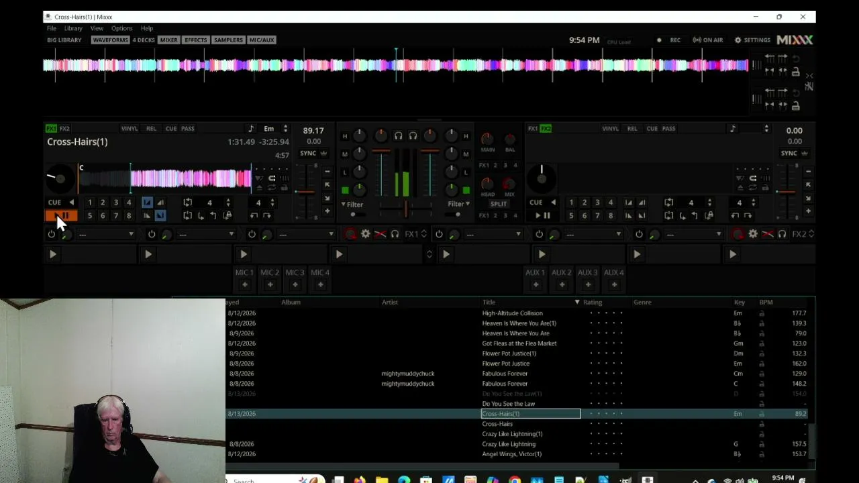The image size is (859, 483).
Task: Toggle the left deck green quick effect enable button
Action: click(x=345, y=190)
